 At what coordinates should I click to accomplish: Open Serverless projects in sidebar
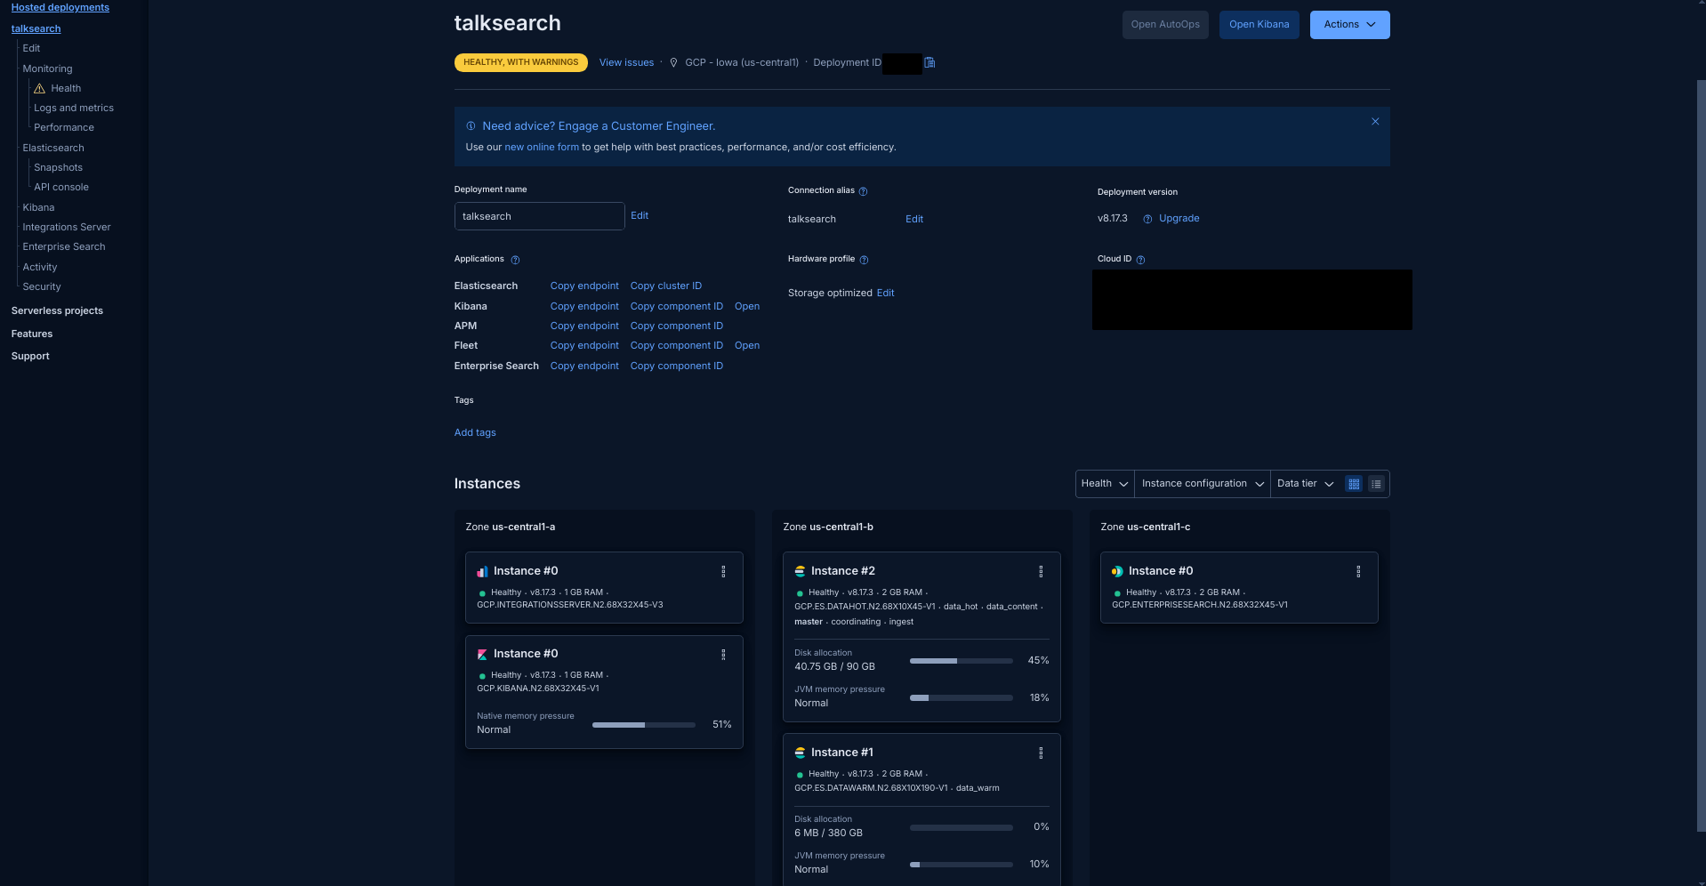pyautogui.click(x=57, y=311)
